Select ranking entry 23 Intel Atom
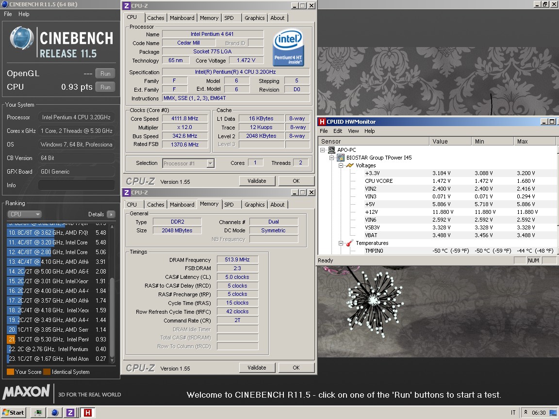Viewport: 559px width, 419px height. 57,359
